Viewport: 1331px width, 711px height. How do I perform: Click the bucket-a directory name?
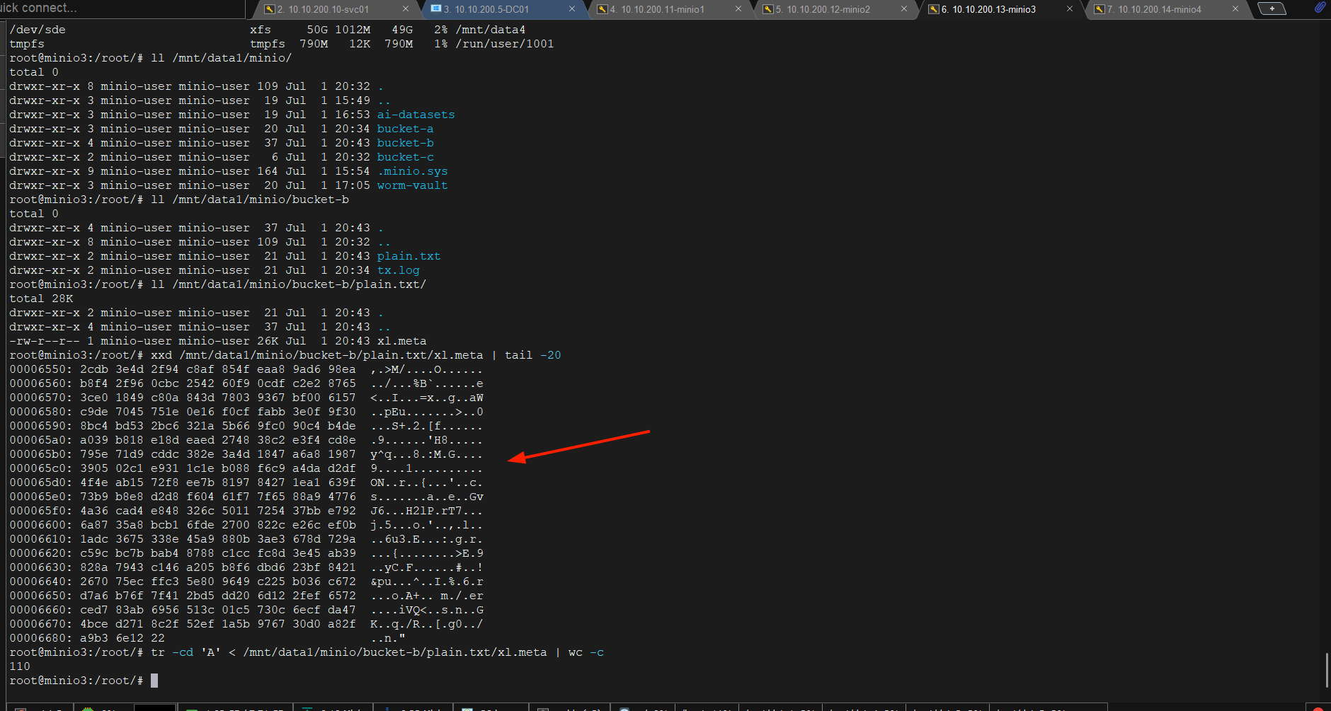(x=405, y=129)
